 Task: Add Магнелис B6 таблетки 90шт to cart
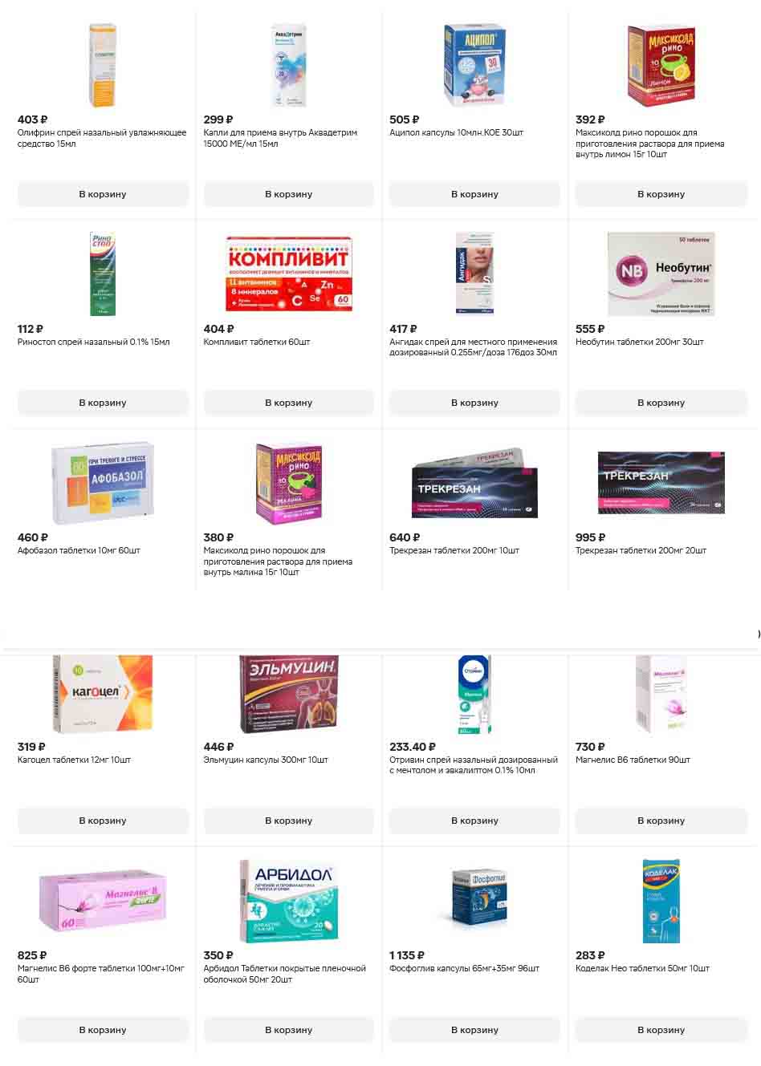point(661,821)
